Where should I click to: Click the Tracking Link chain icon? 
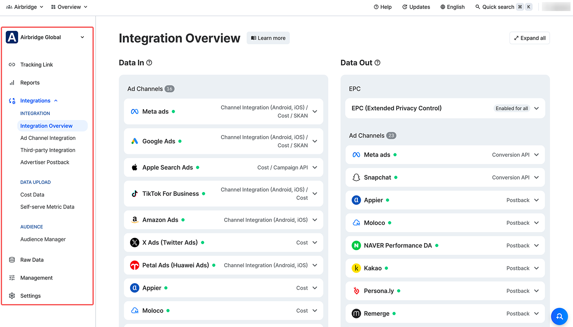[x=12, y=65]
